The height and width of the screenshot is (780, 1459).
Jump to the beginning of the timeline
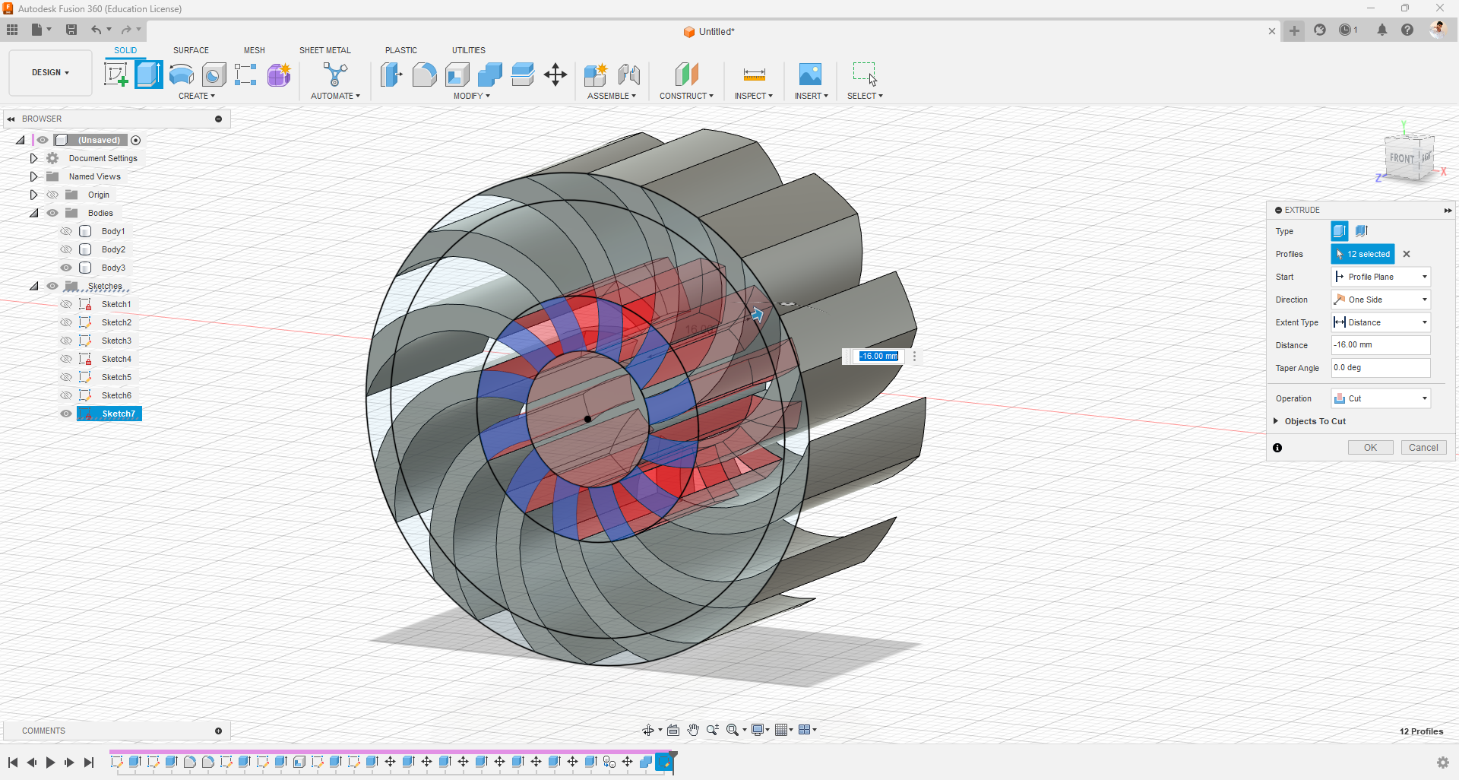coord(13,763)
